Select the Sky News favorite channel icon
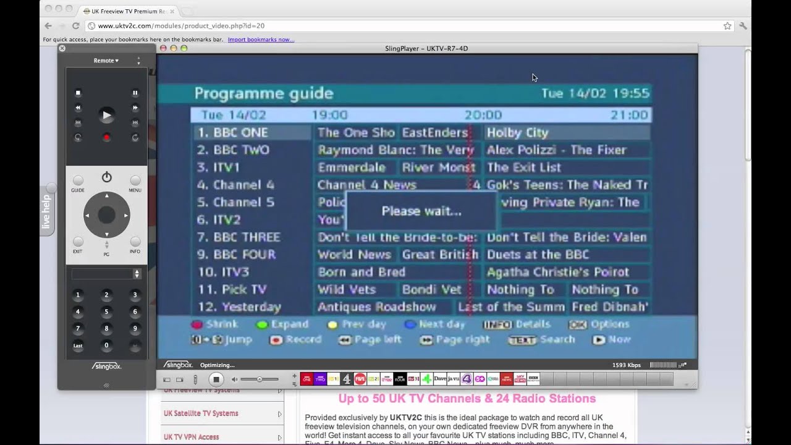The width and height of the screenshot is (791, 445). click(x=520, y=379)
